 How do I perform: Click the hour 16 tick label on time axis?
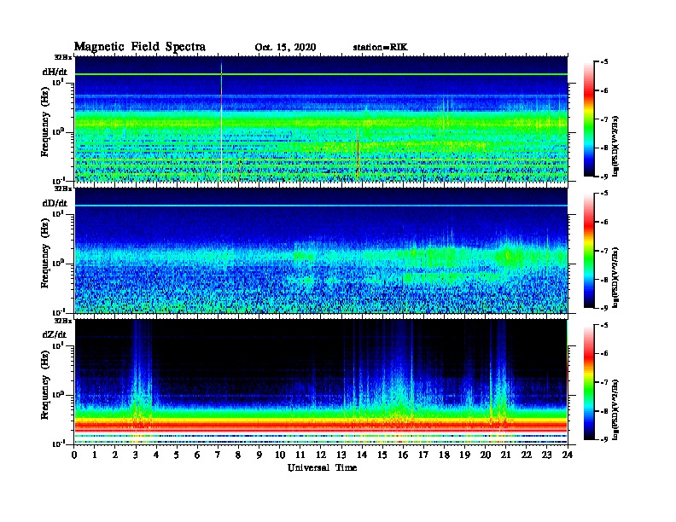pos(403,455)
